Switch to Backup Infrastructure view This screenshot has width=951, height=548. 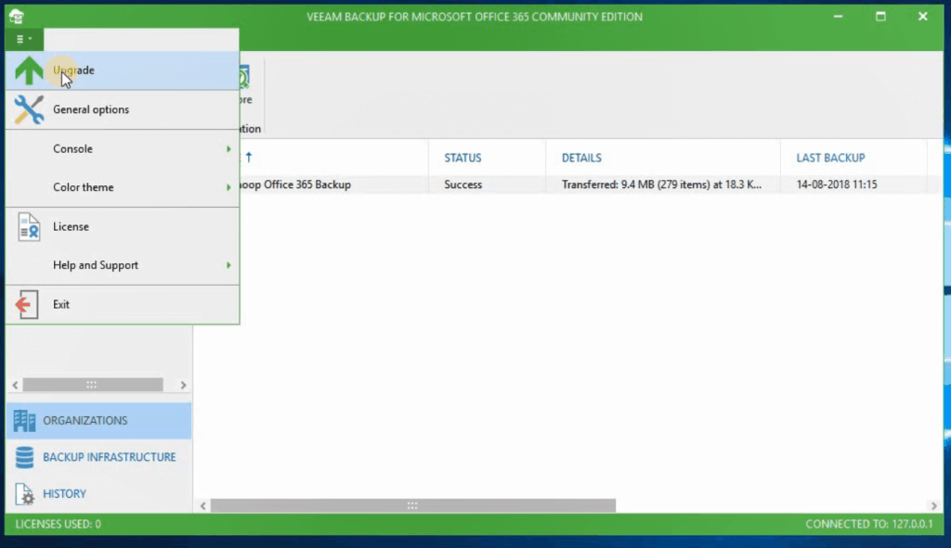(x=98, y=457)
